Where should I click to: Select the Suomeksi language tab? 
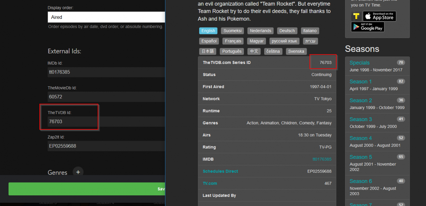(x=232, y=31)
